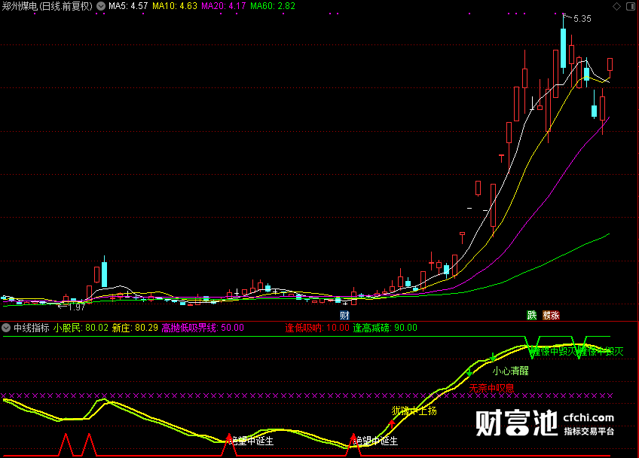This screenshot has height=458, width=639.
Task: Click the brown 榜 marker below the chart
Action: tap(546, 315)
